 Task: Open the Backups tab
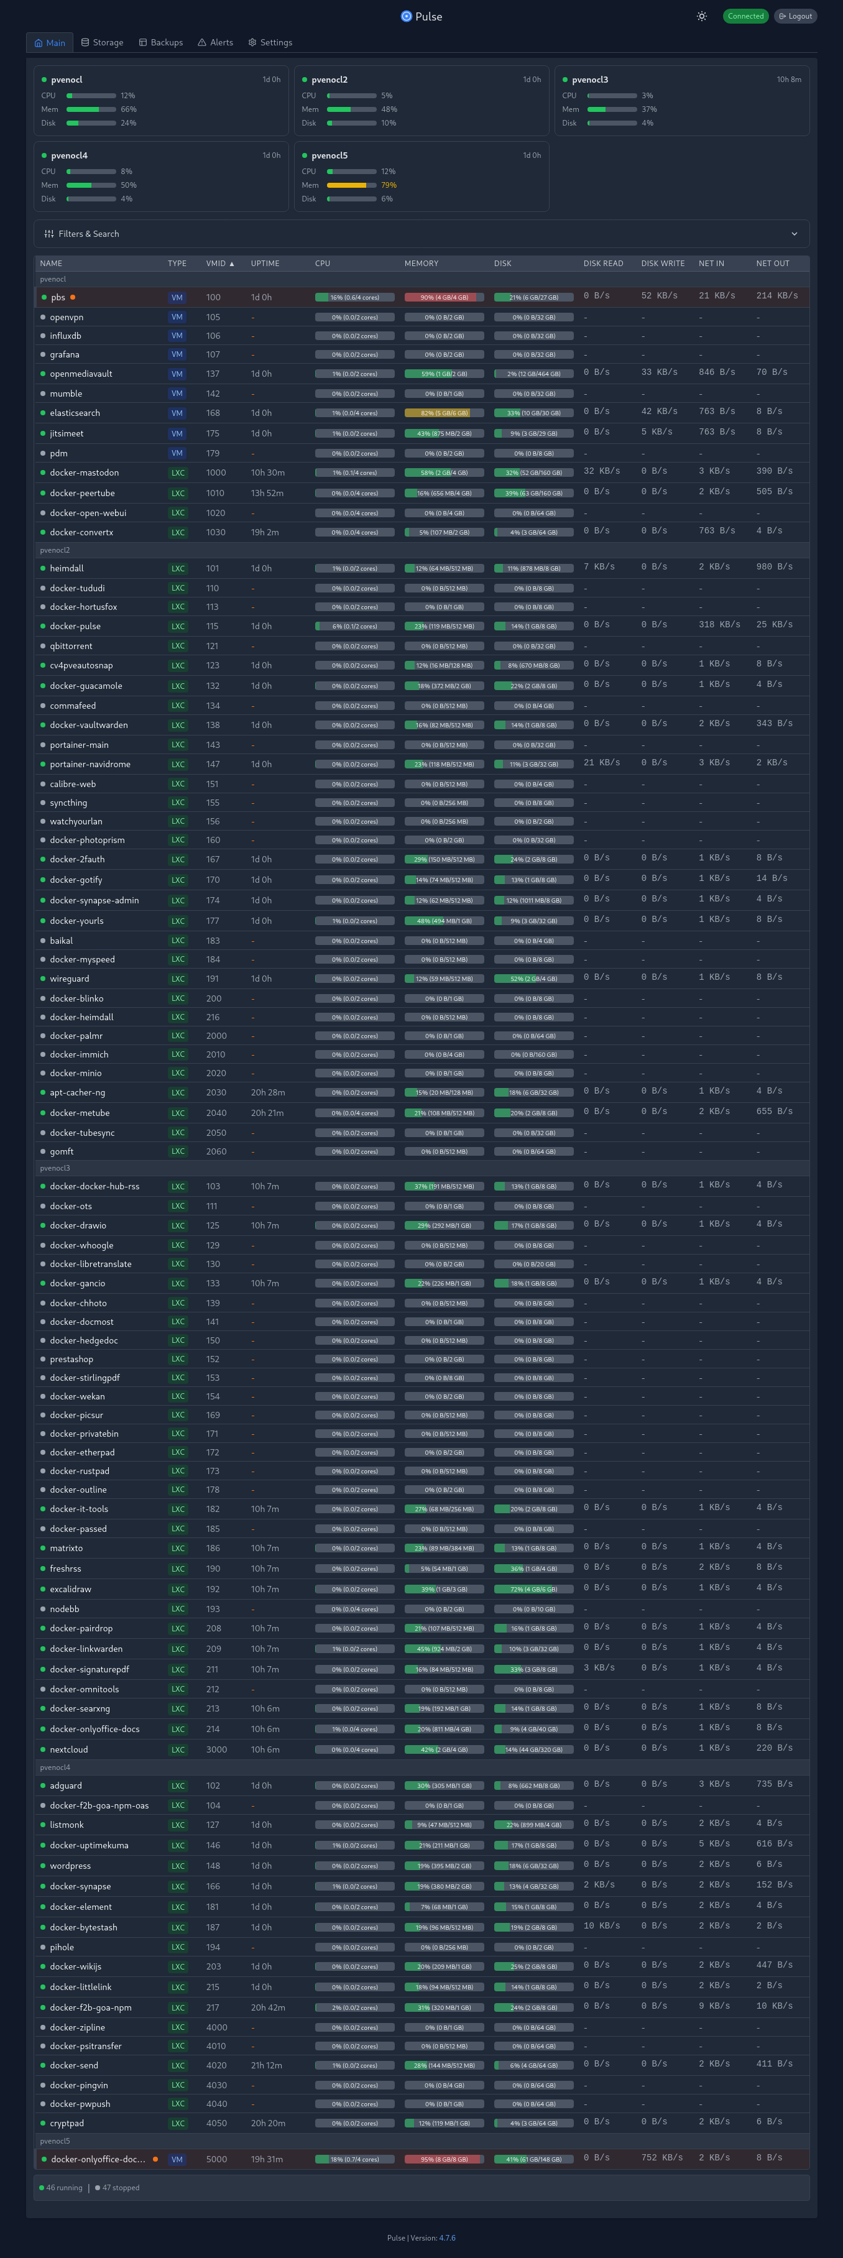[x=160, y=43]
